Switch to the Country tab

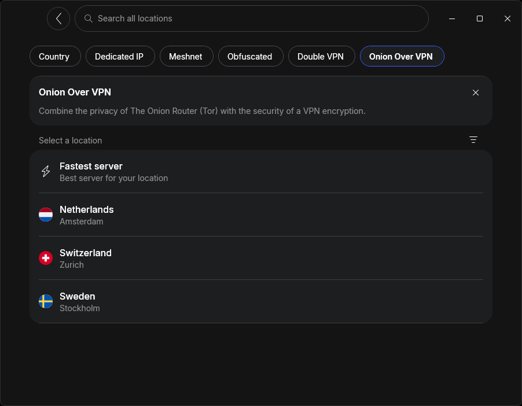55,56
